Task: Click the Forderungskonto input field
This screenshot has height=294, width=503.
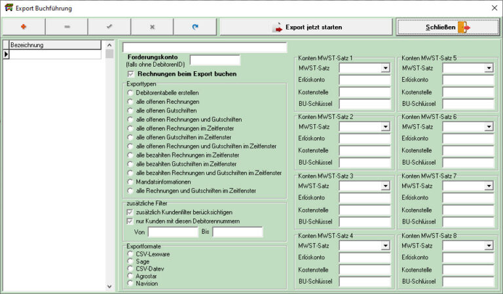Action: click(x=215, y=60)
